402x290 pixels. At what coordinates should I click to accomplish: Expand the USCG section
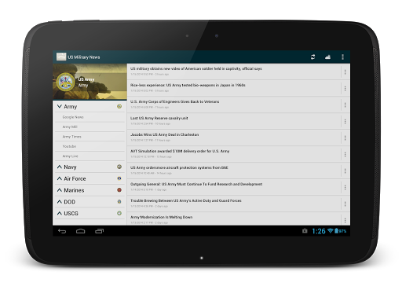90,213
